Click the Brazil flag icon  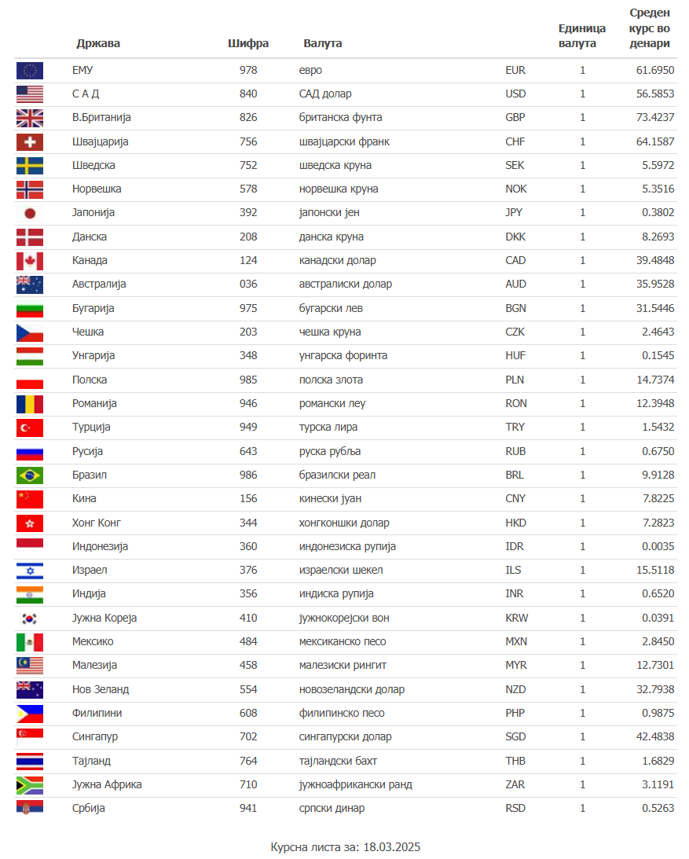coord(30,475)
